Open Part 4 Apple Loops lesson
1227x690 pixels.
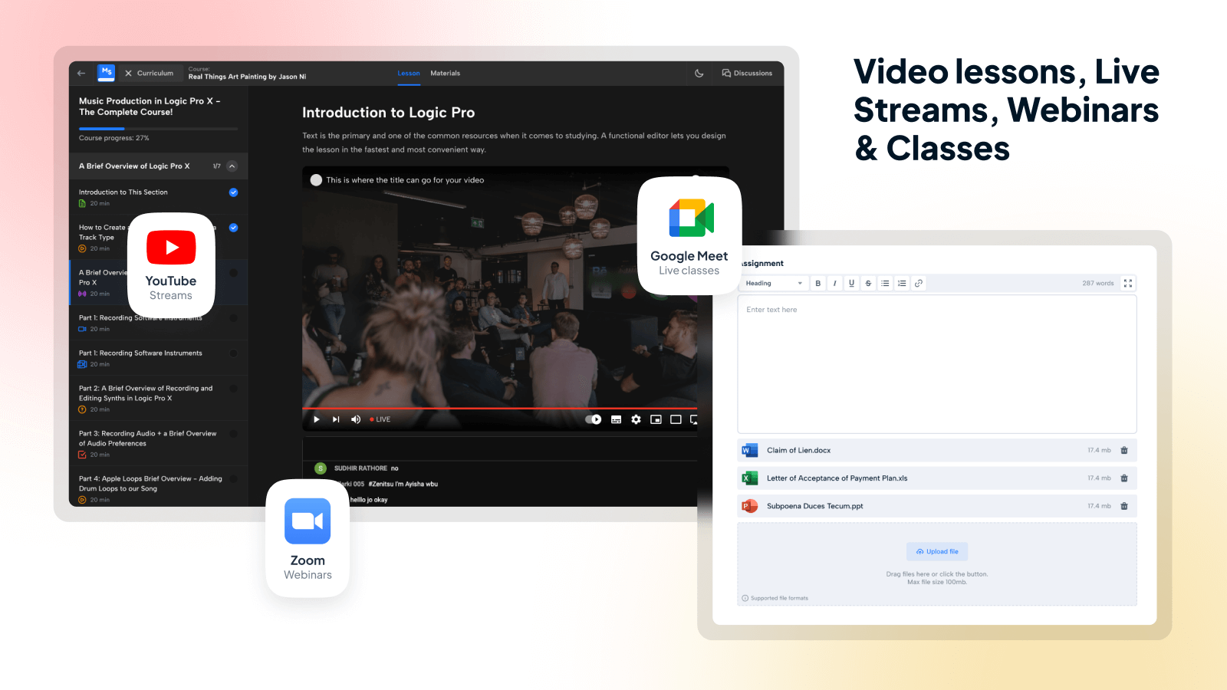point(158,487)
